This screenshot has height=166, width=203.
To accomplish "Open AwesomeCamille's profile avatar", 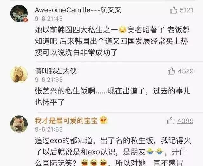I will tap(19, 13).
